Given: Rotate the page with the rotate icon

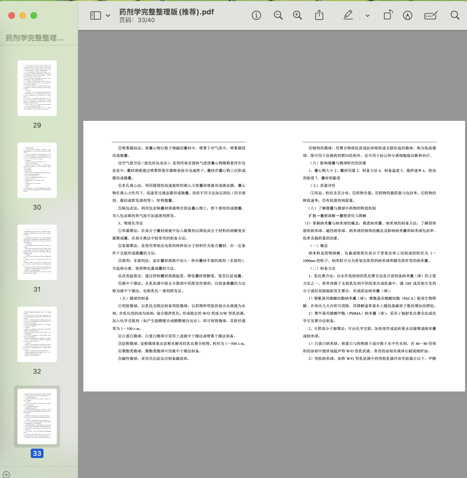Looking at the screenshot, I should click(x=388, y=15).
